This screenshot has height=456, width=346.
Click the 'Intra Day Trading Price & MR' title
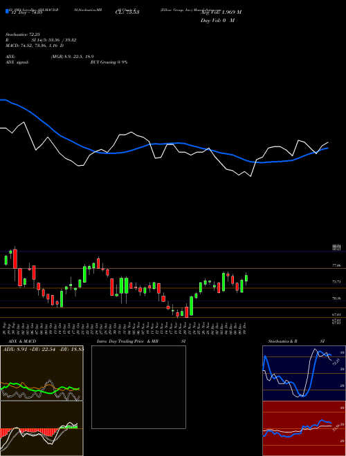[127, 341]
